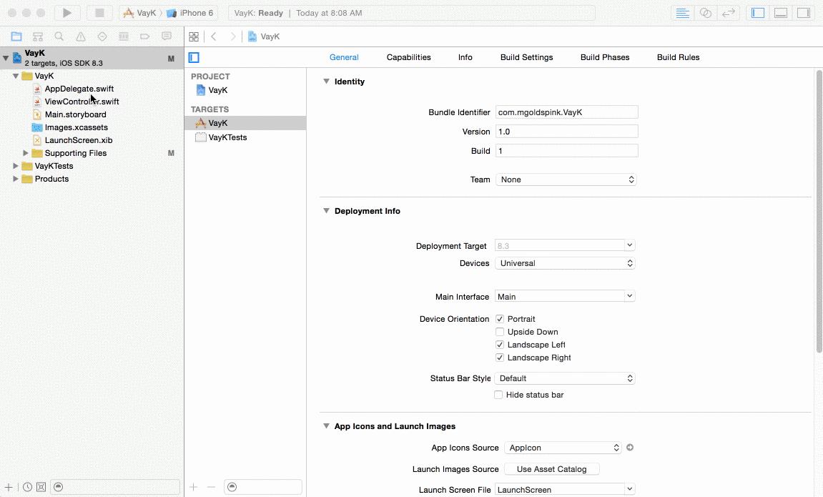Click the Run (play) button

[x=67, y=13]
